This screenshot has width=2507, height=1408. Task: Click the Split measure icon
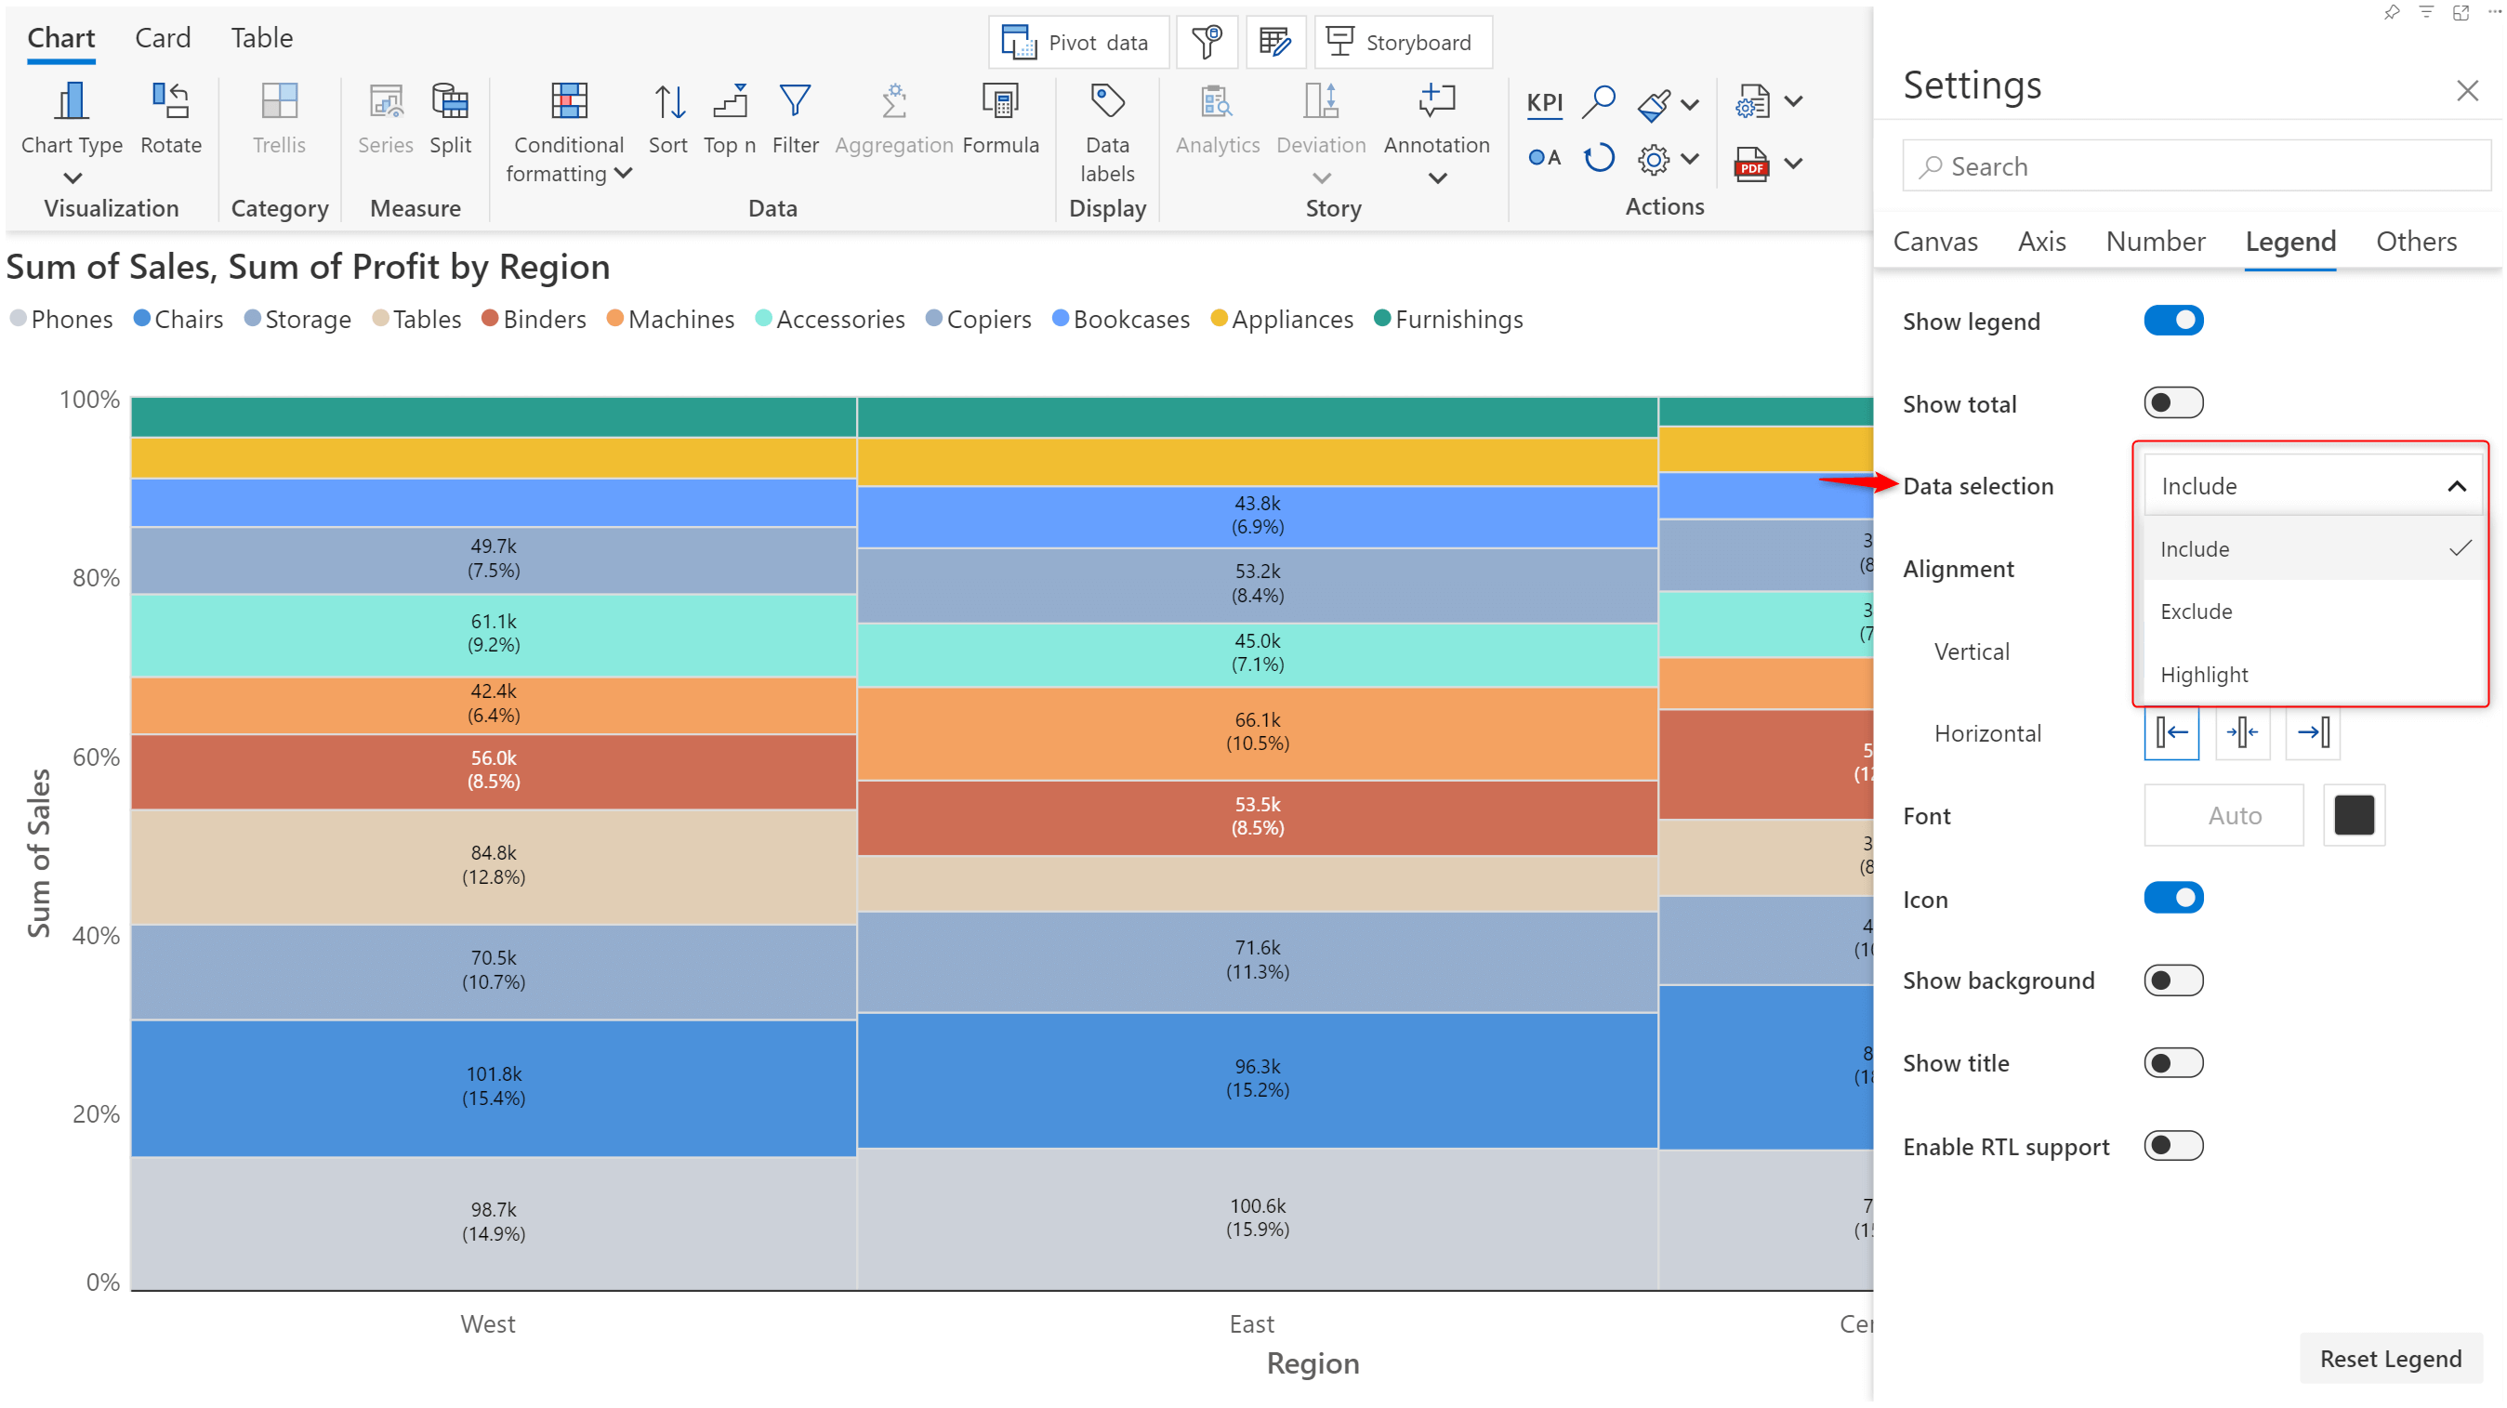(450, 101)
